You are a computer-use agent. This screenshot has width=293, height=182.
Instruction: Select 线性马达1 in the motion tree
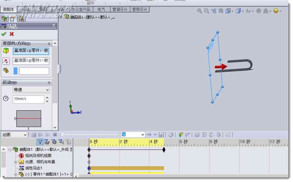coord(34,168)
